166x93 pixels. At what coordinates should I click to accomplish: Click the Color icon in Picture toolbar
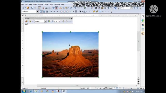(x=49, y=21)
